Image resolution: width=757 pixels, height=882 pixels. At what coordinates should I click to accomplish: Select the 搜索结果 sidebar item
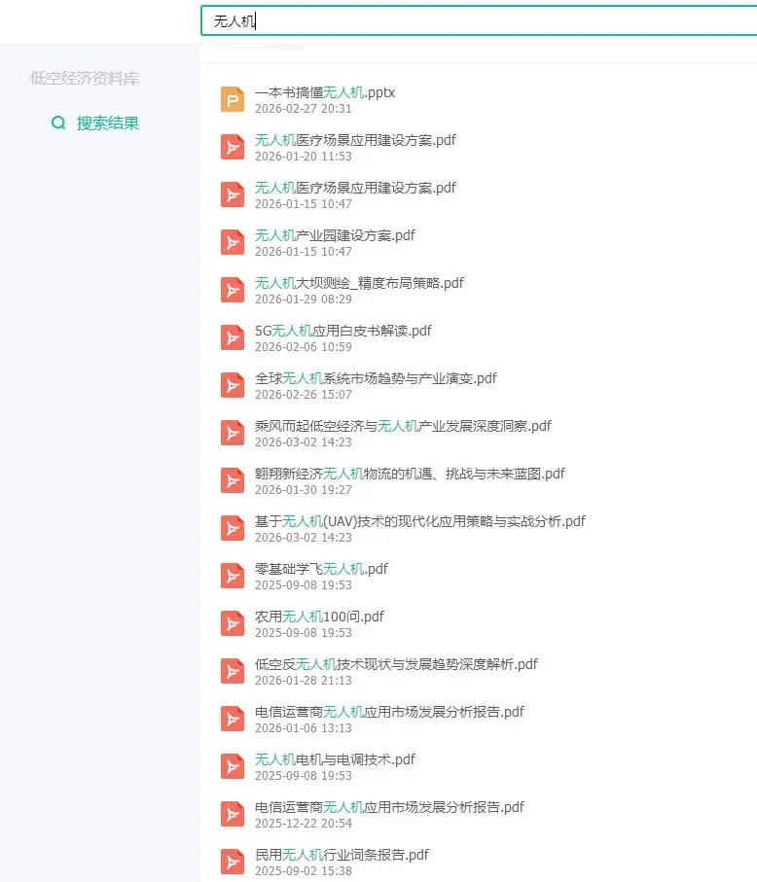95,123
